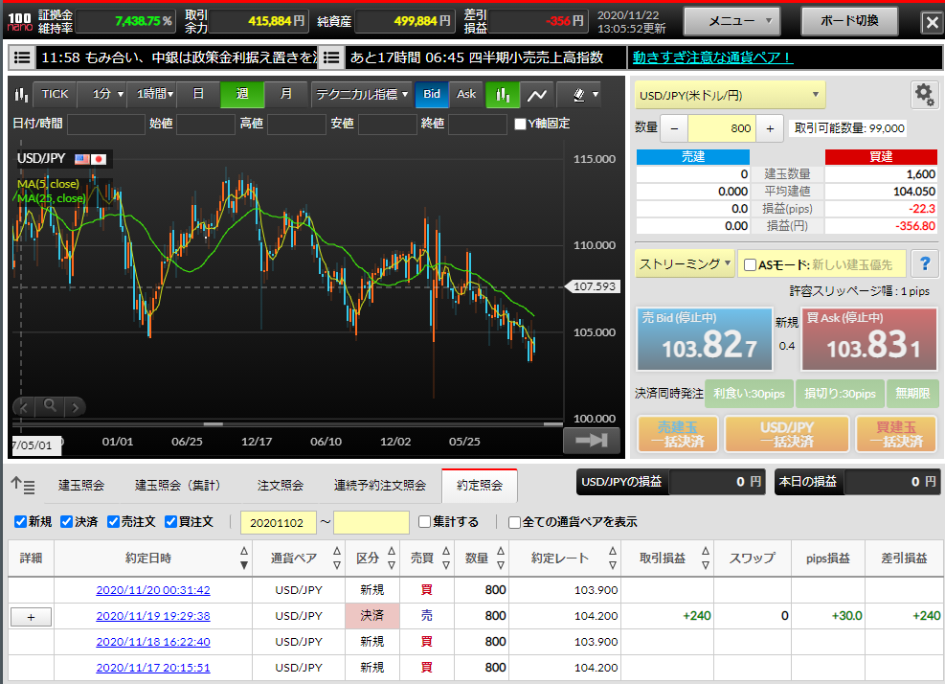Switch to the 建玉照会 tab

click(81, 485)
